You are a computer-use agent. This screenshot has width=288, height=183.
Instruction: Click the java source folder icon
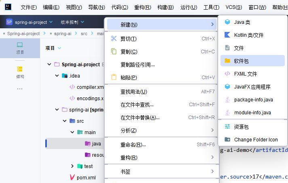[x=88, y=143]
